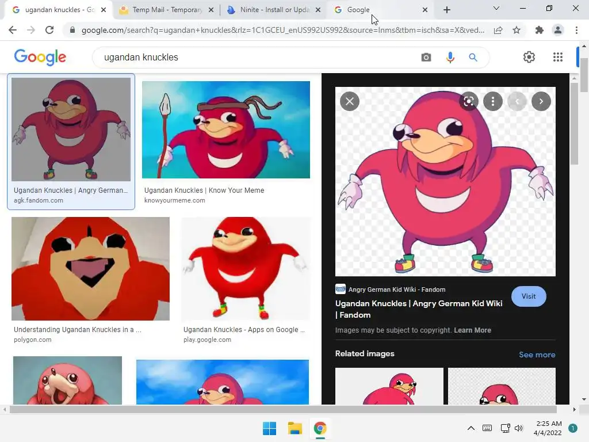589x442 pixels.
Task: Open the Chrome three-dot menu
Action: click(x=576, y=30)
